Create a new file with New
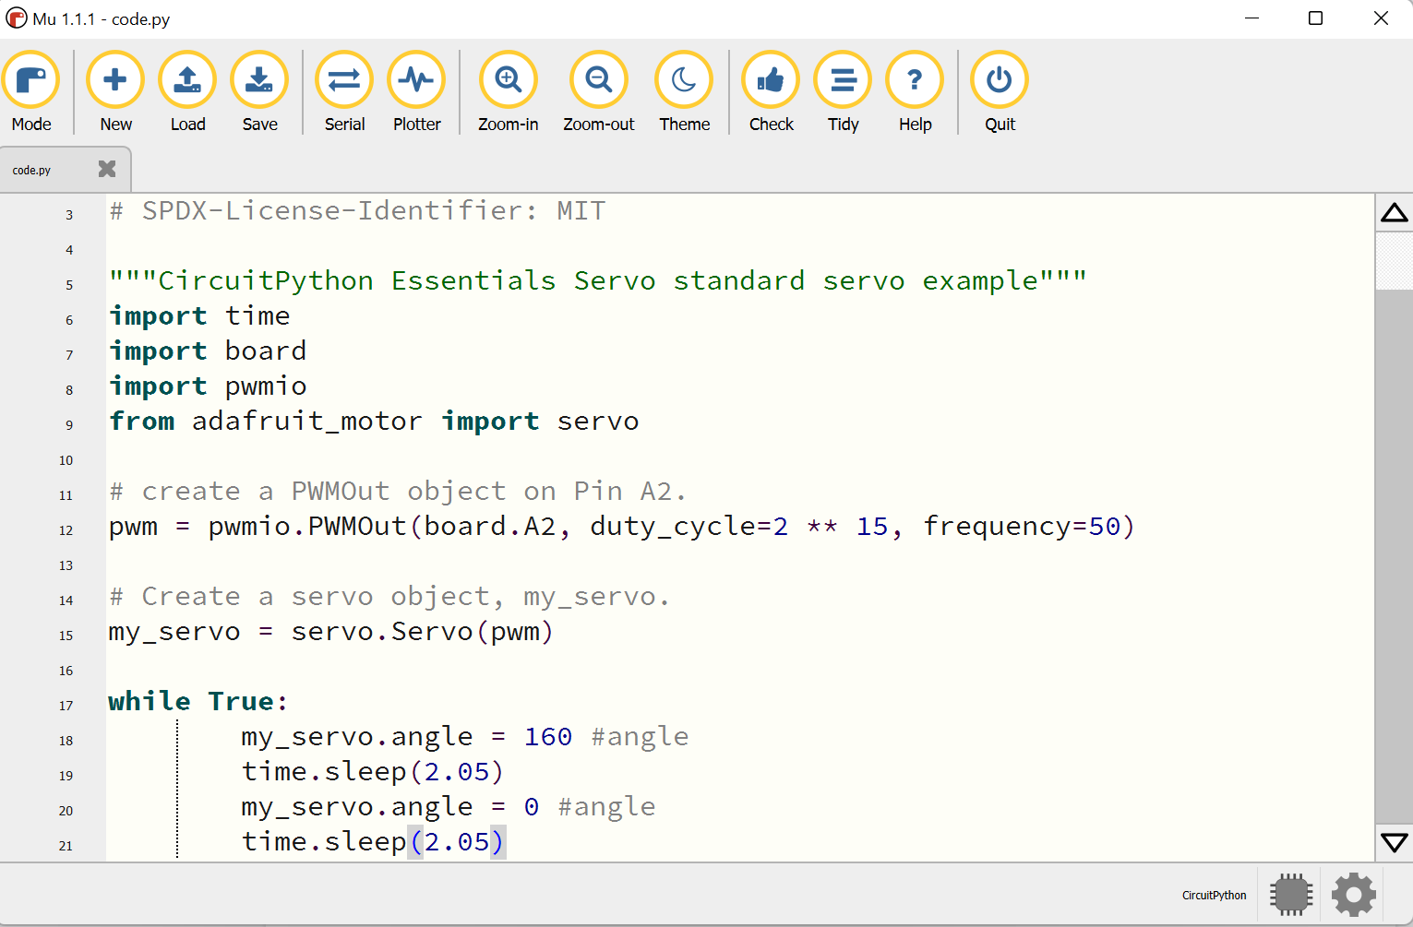 click(x=114, y=80)
